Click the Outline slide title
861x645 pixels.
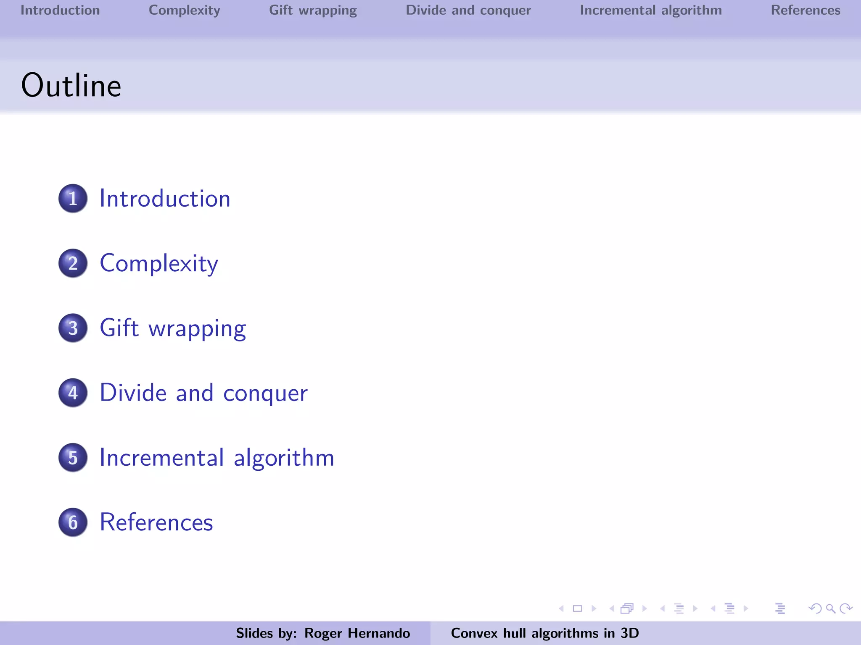tap(71, 85)
